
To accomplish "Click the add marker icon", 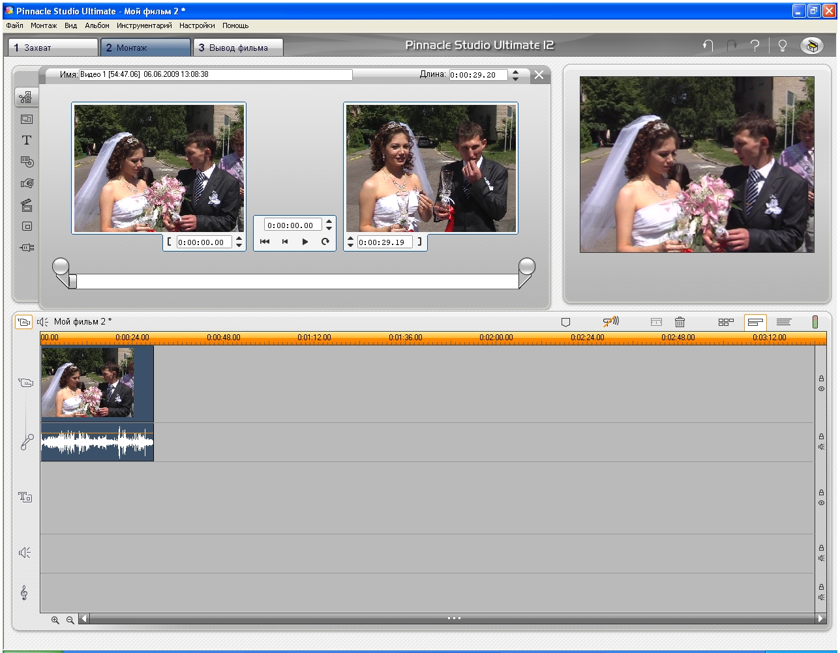I will coord(565,322).
